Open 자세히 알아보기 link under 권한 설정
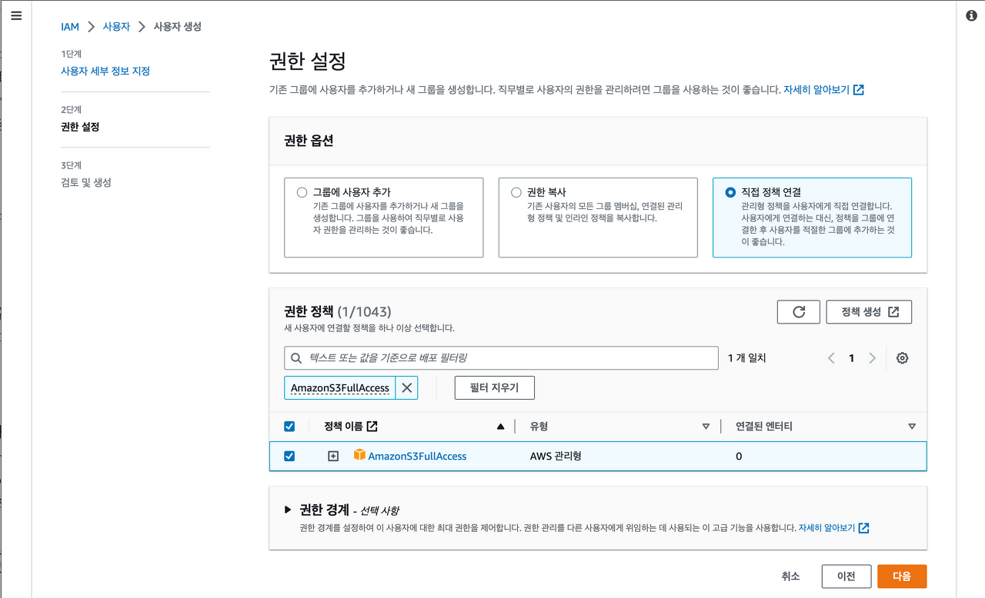The image size is (985, 598). [x=823, y=90]
